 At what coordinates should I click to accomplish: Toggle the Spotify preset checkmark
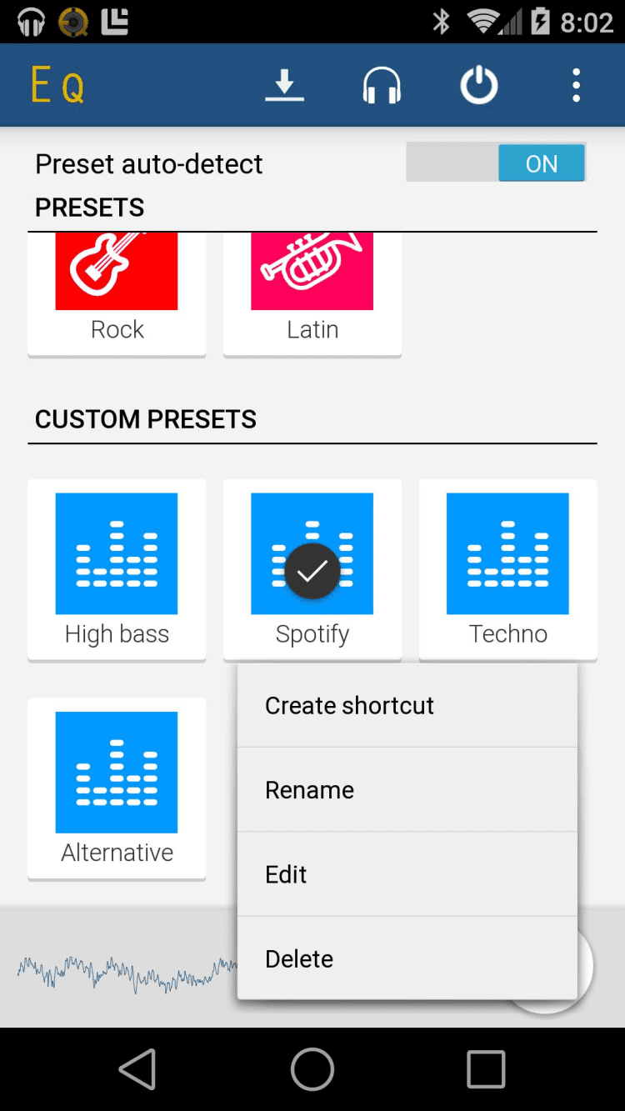[x=312, y=570]
